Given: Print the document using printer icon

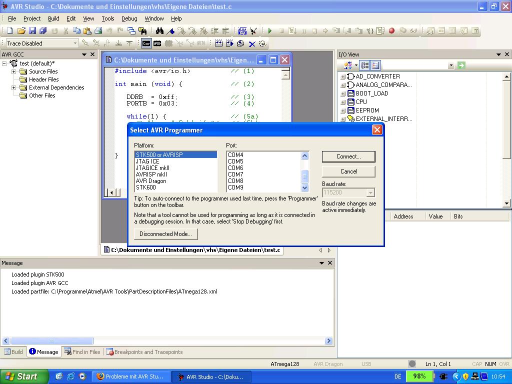Looking at the screenshot, I should [x=98, y=30].
